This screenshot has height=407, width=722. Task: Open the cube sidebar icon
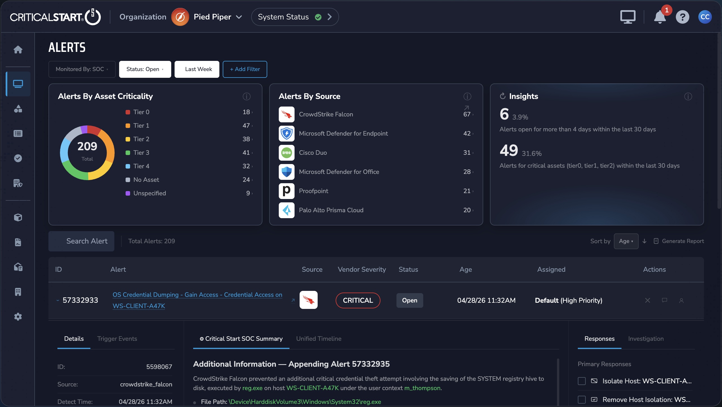(x=18, y=217)
